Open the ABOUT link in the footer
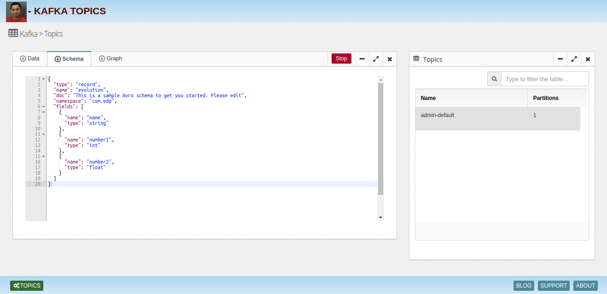Viewport: 607px width, 294px height. 585,286
